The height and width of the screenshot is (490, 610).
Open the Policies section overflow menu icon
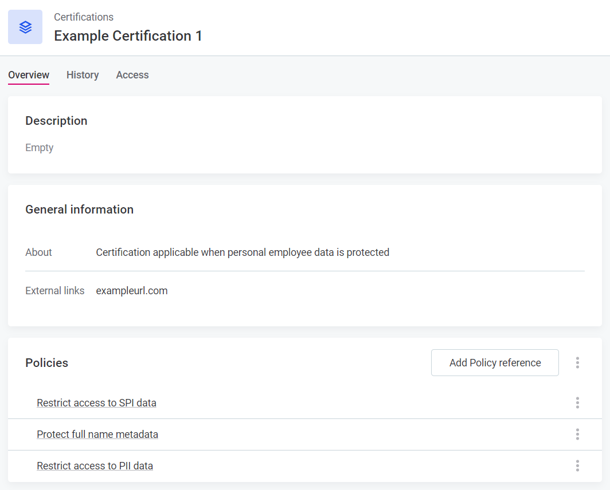tap(577, 362)
